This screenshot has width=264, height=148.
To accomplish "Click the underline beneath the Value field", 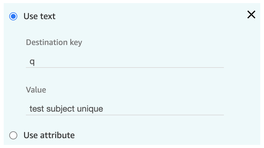I will [x=125, y=115].
